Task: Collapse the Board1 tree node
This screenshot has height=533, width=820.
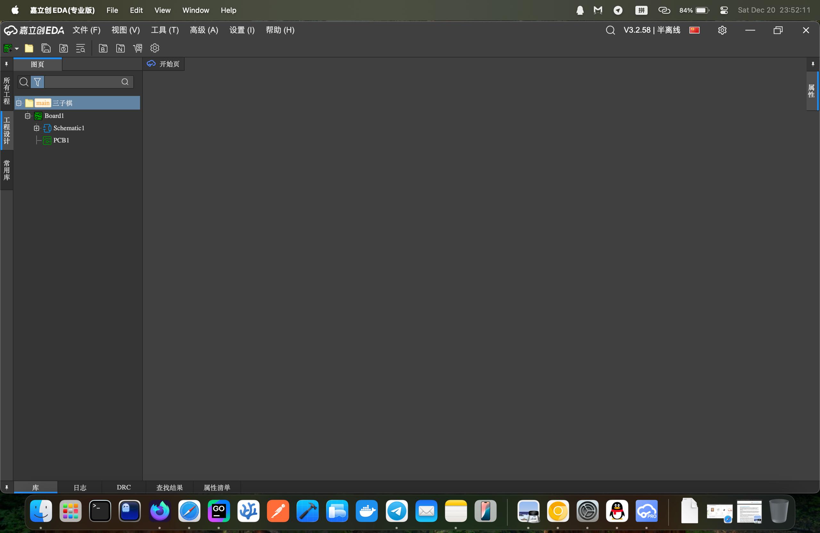Action: click(x=28, y=116)
